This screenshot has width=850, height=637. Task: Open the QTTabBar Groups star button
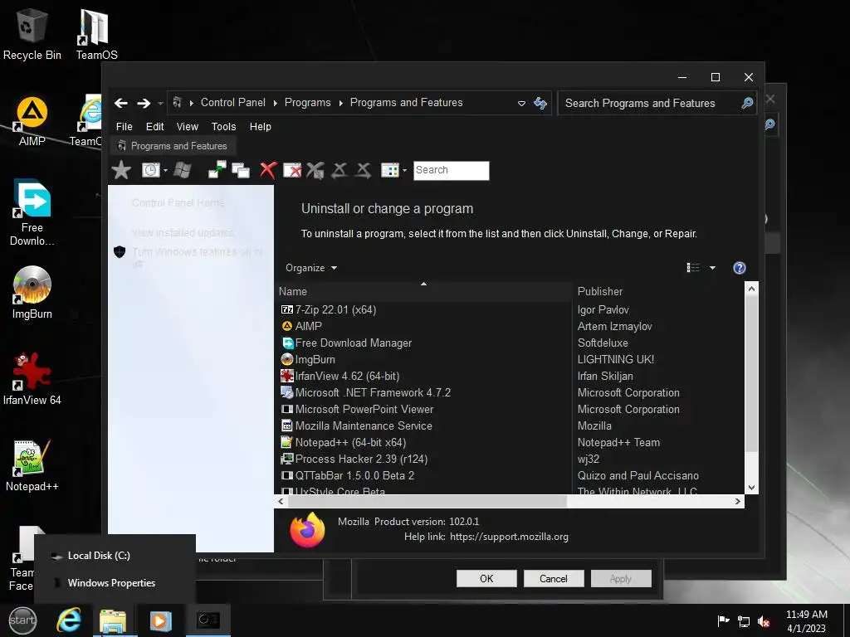[121, 170]
